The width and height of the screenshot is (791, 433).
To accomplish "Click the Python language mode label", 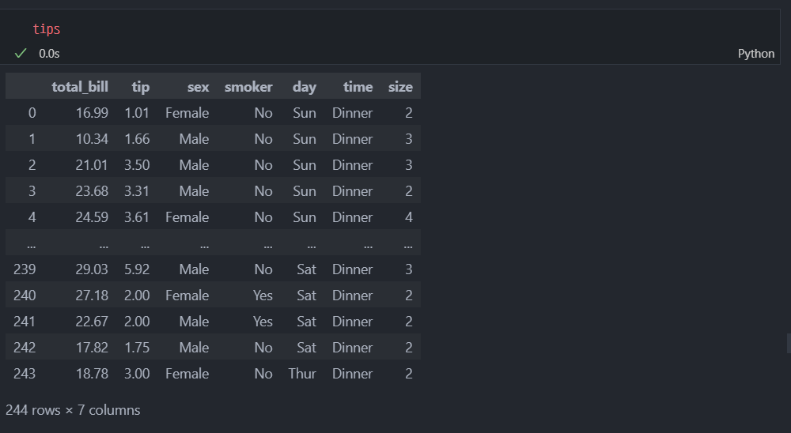I will coord(755,54).
